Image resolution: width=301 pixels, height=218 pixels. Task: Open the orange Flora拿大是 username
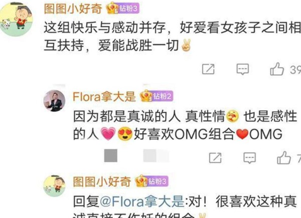pos(104,96)
